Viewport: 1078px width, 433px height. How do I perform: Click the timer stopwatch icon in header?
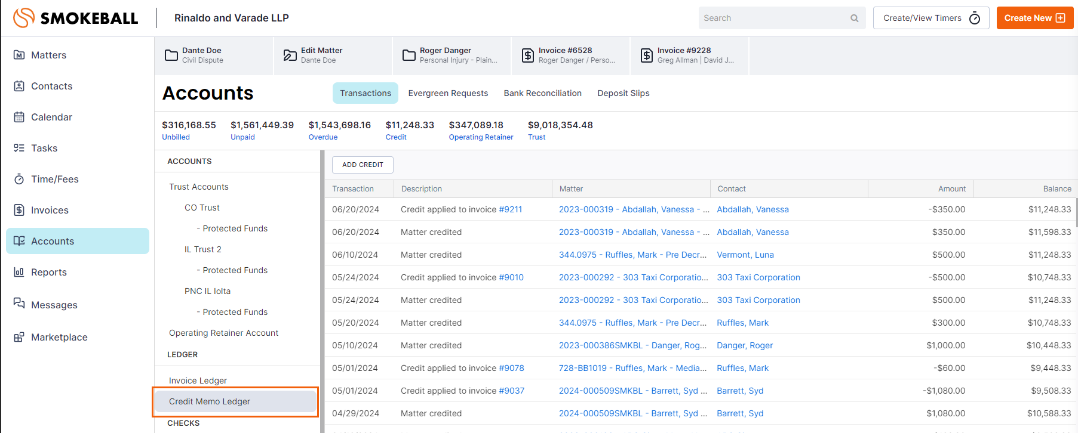(x=975, y=18)
